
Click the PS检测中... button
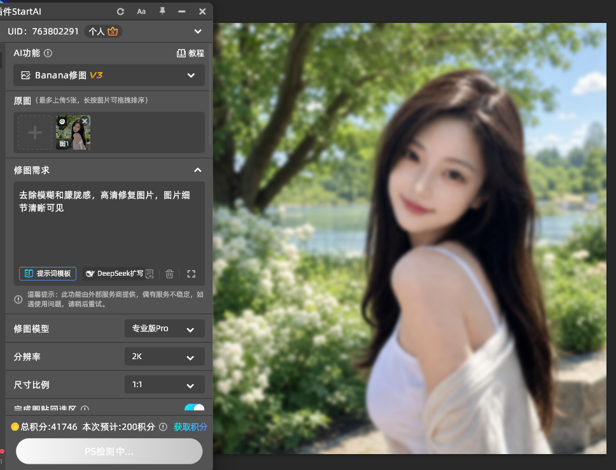click(x=109, y=451)
